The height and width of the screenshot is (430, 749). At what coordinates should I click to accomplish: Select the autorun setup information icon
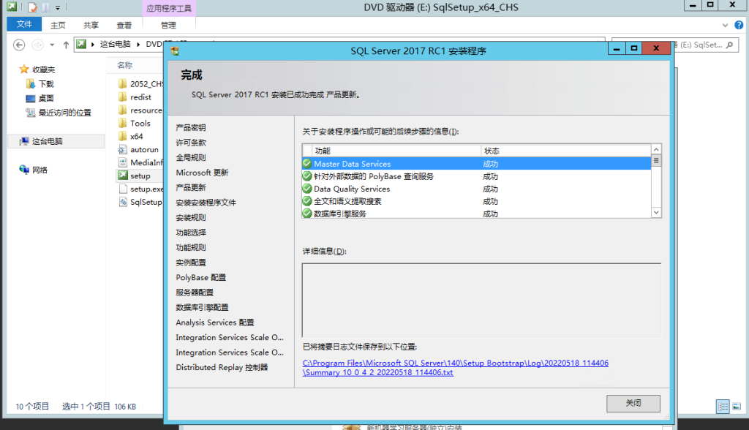coord(121,149)
